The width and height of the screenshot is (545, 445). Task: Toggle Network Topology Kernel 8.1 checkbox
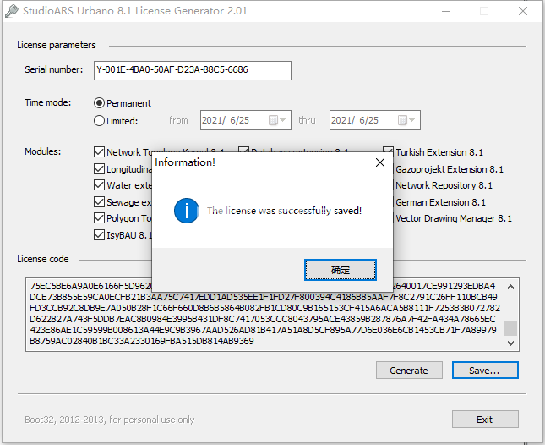coord(99,151)
